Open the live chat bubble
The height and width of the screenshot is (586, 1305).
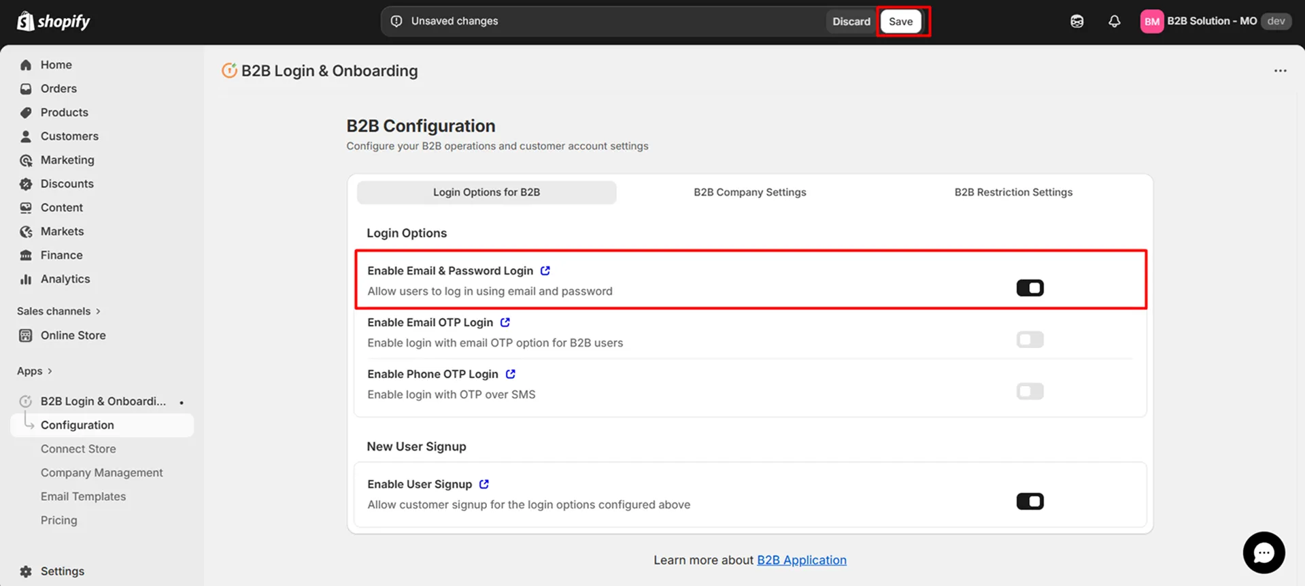(1264, 553)
